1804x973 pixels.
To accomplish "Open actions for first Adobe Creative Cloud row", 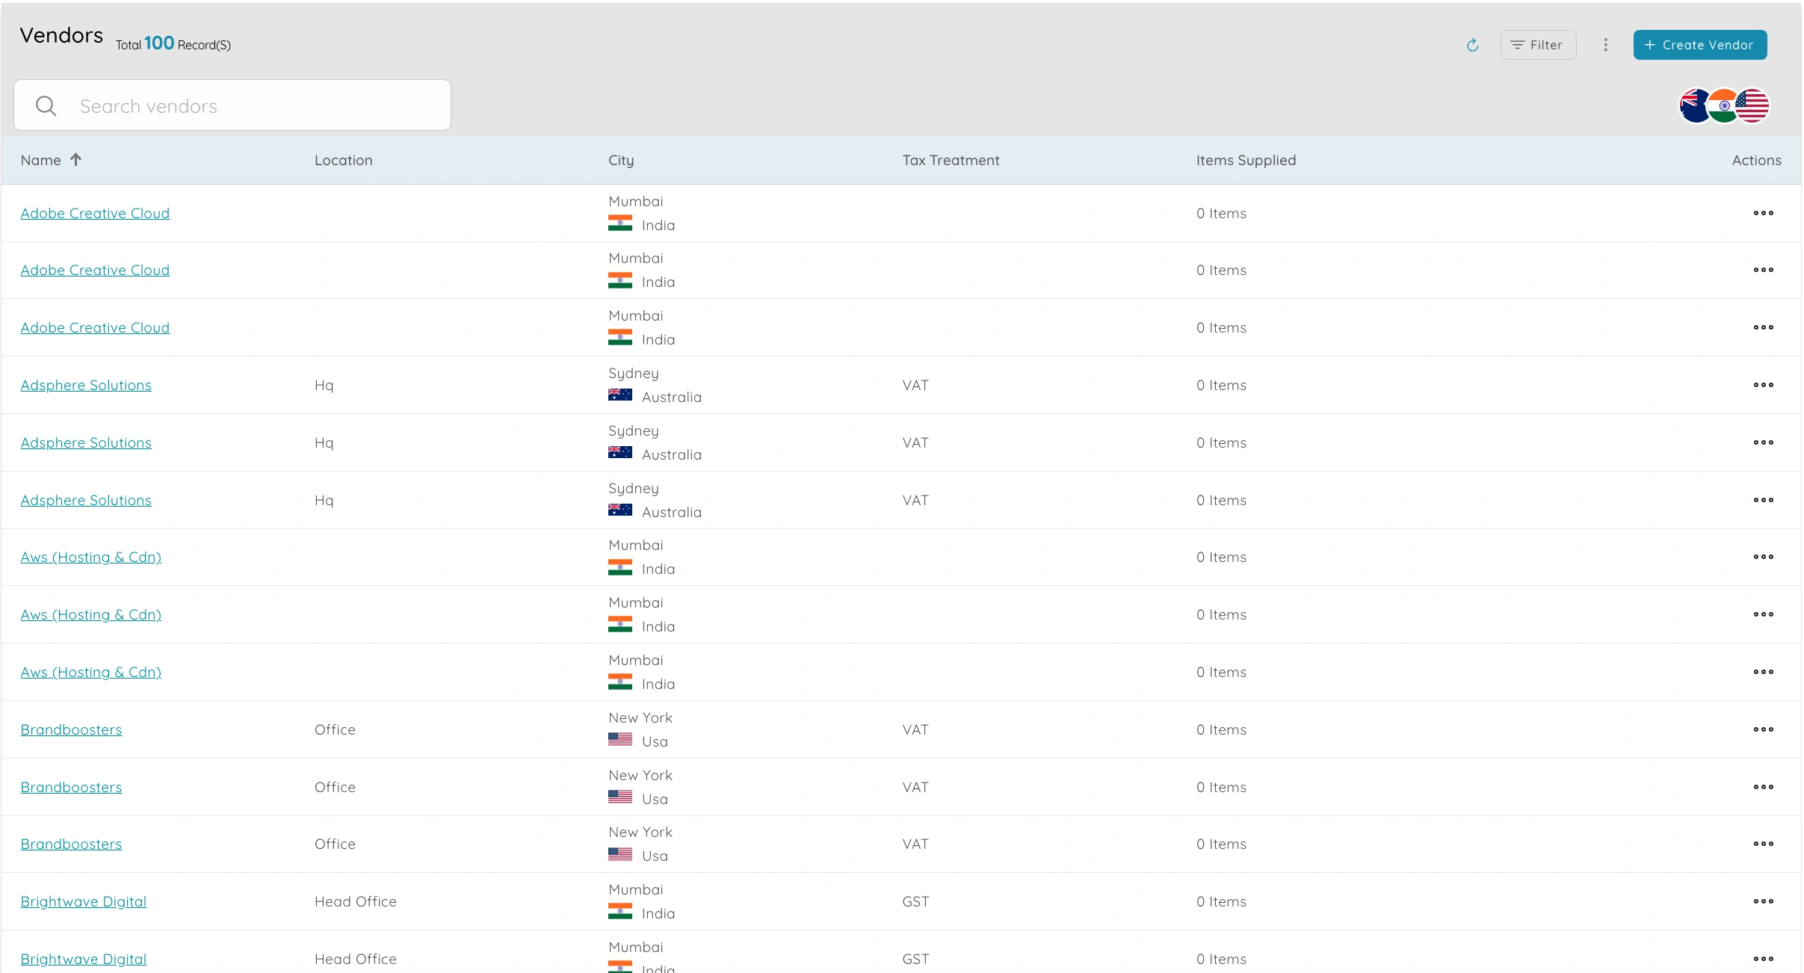I will coord(1763,213).
